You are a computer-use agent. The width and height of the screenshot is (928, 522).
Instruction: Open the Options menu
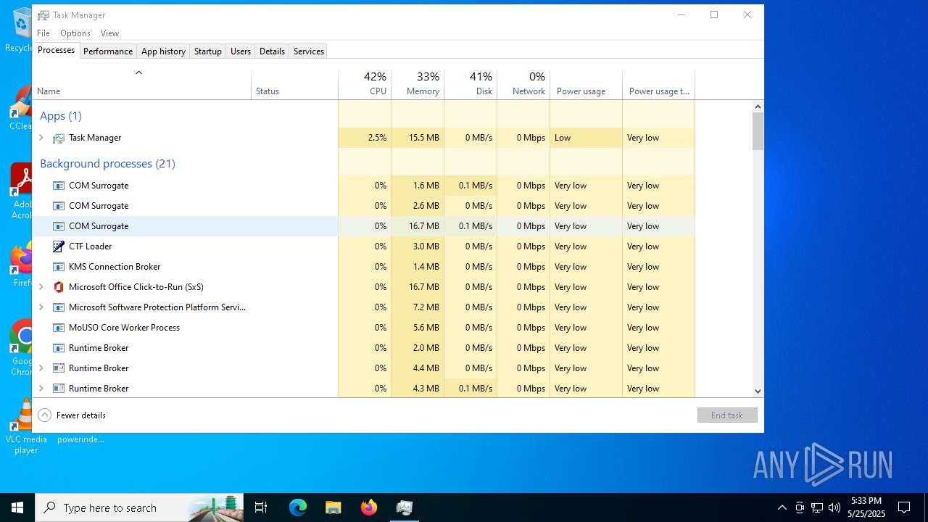point(75,33)
